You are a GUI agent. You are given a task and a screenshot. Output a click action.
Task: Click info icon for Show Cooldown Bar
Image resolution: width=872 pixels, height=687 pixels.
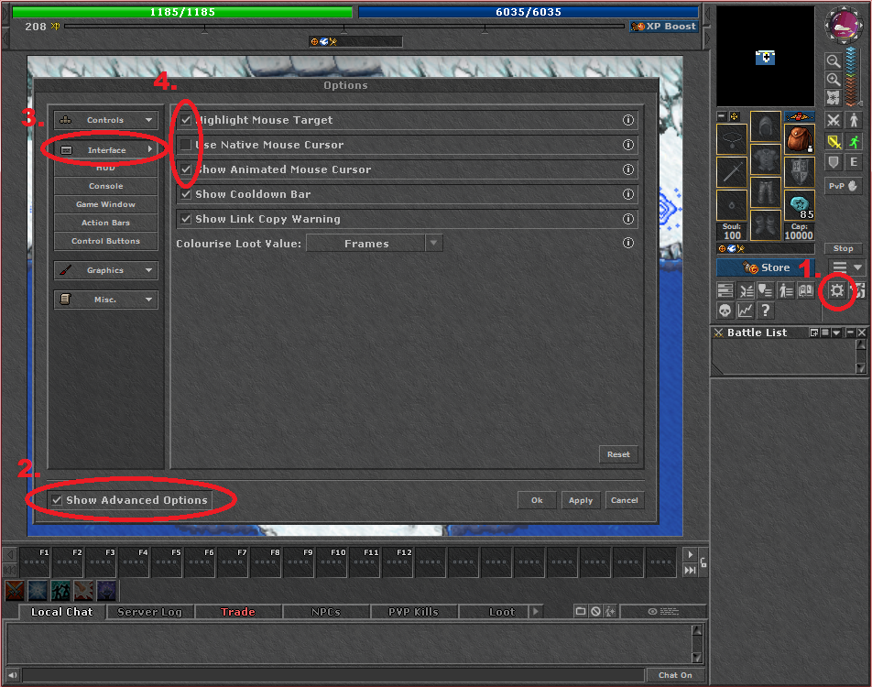point(628,194)
